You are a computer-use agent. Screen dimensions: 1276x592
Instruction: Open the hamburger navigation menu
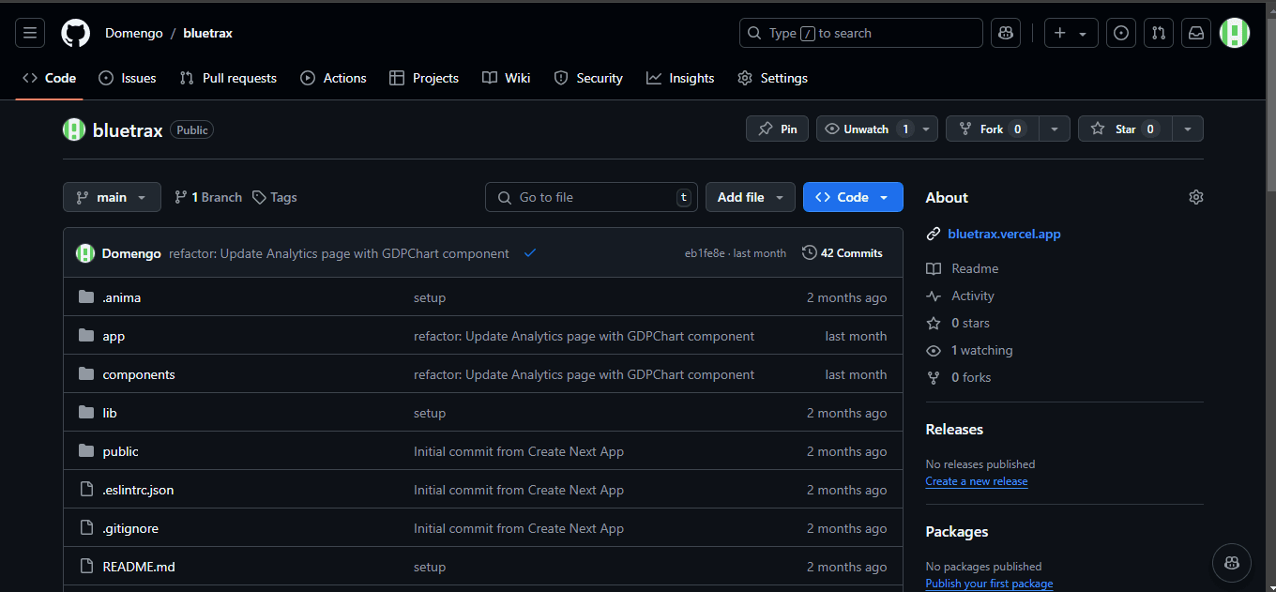pyautogui.click(x=30, y=33)
